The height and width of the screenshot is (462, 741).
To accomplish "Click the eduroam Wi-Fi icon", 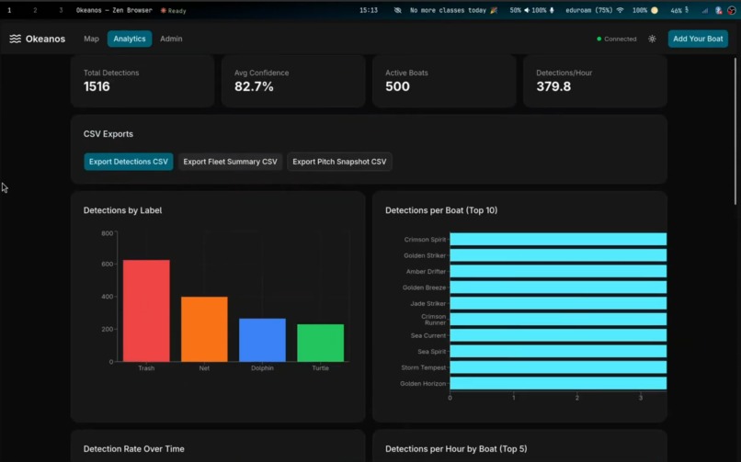I will (620, 10).
